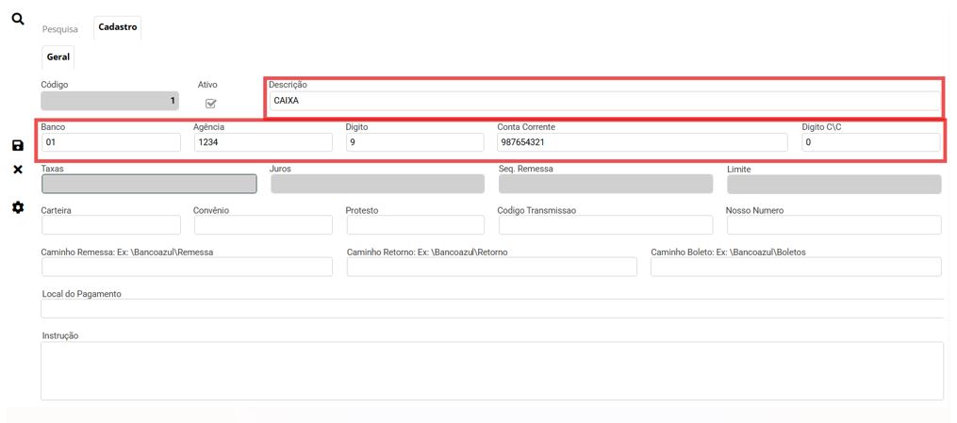
Task: Click the X cancel icon in sidebar
Action: pos(17,170)
